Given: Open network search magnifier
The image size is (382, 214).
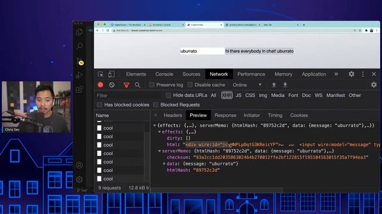Looking at the screenshot, I should [137, 85].
